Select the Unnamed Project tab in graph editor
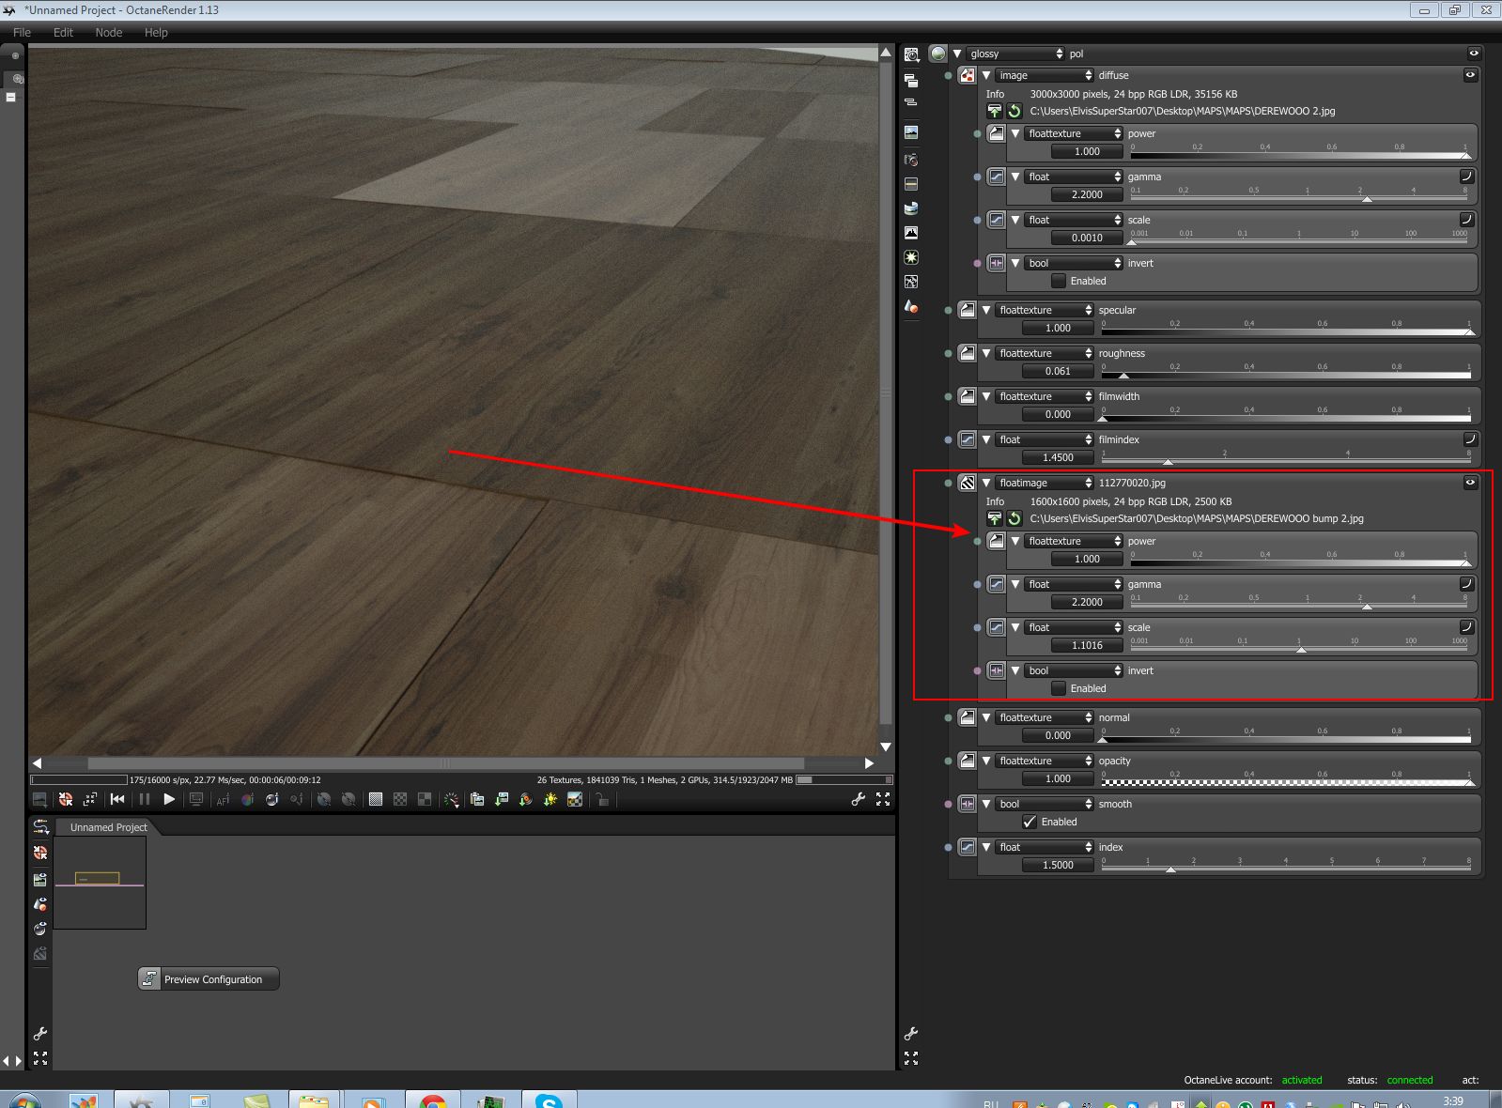Screen dimensions: 1502x1108 108,827
